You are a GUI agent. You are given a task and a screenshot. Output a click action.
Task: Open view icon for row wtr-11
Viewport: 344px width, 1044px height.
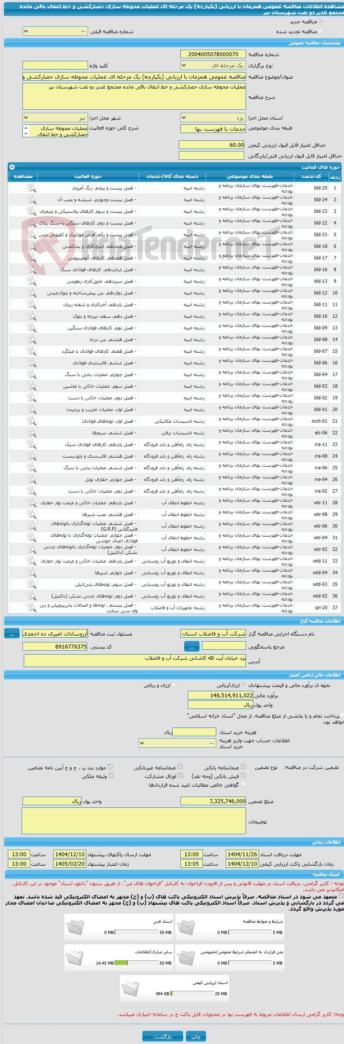tap(31, 503)
